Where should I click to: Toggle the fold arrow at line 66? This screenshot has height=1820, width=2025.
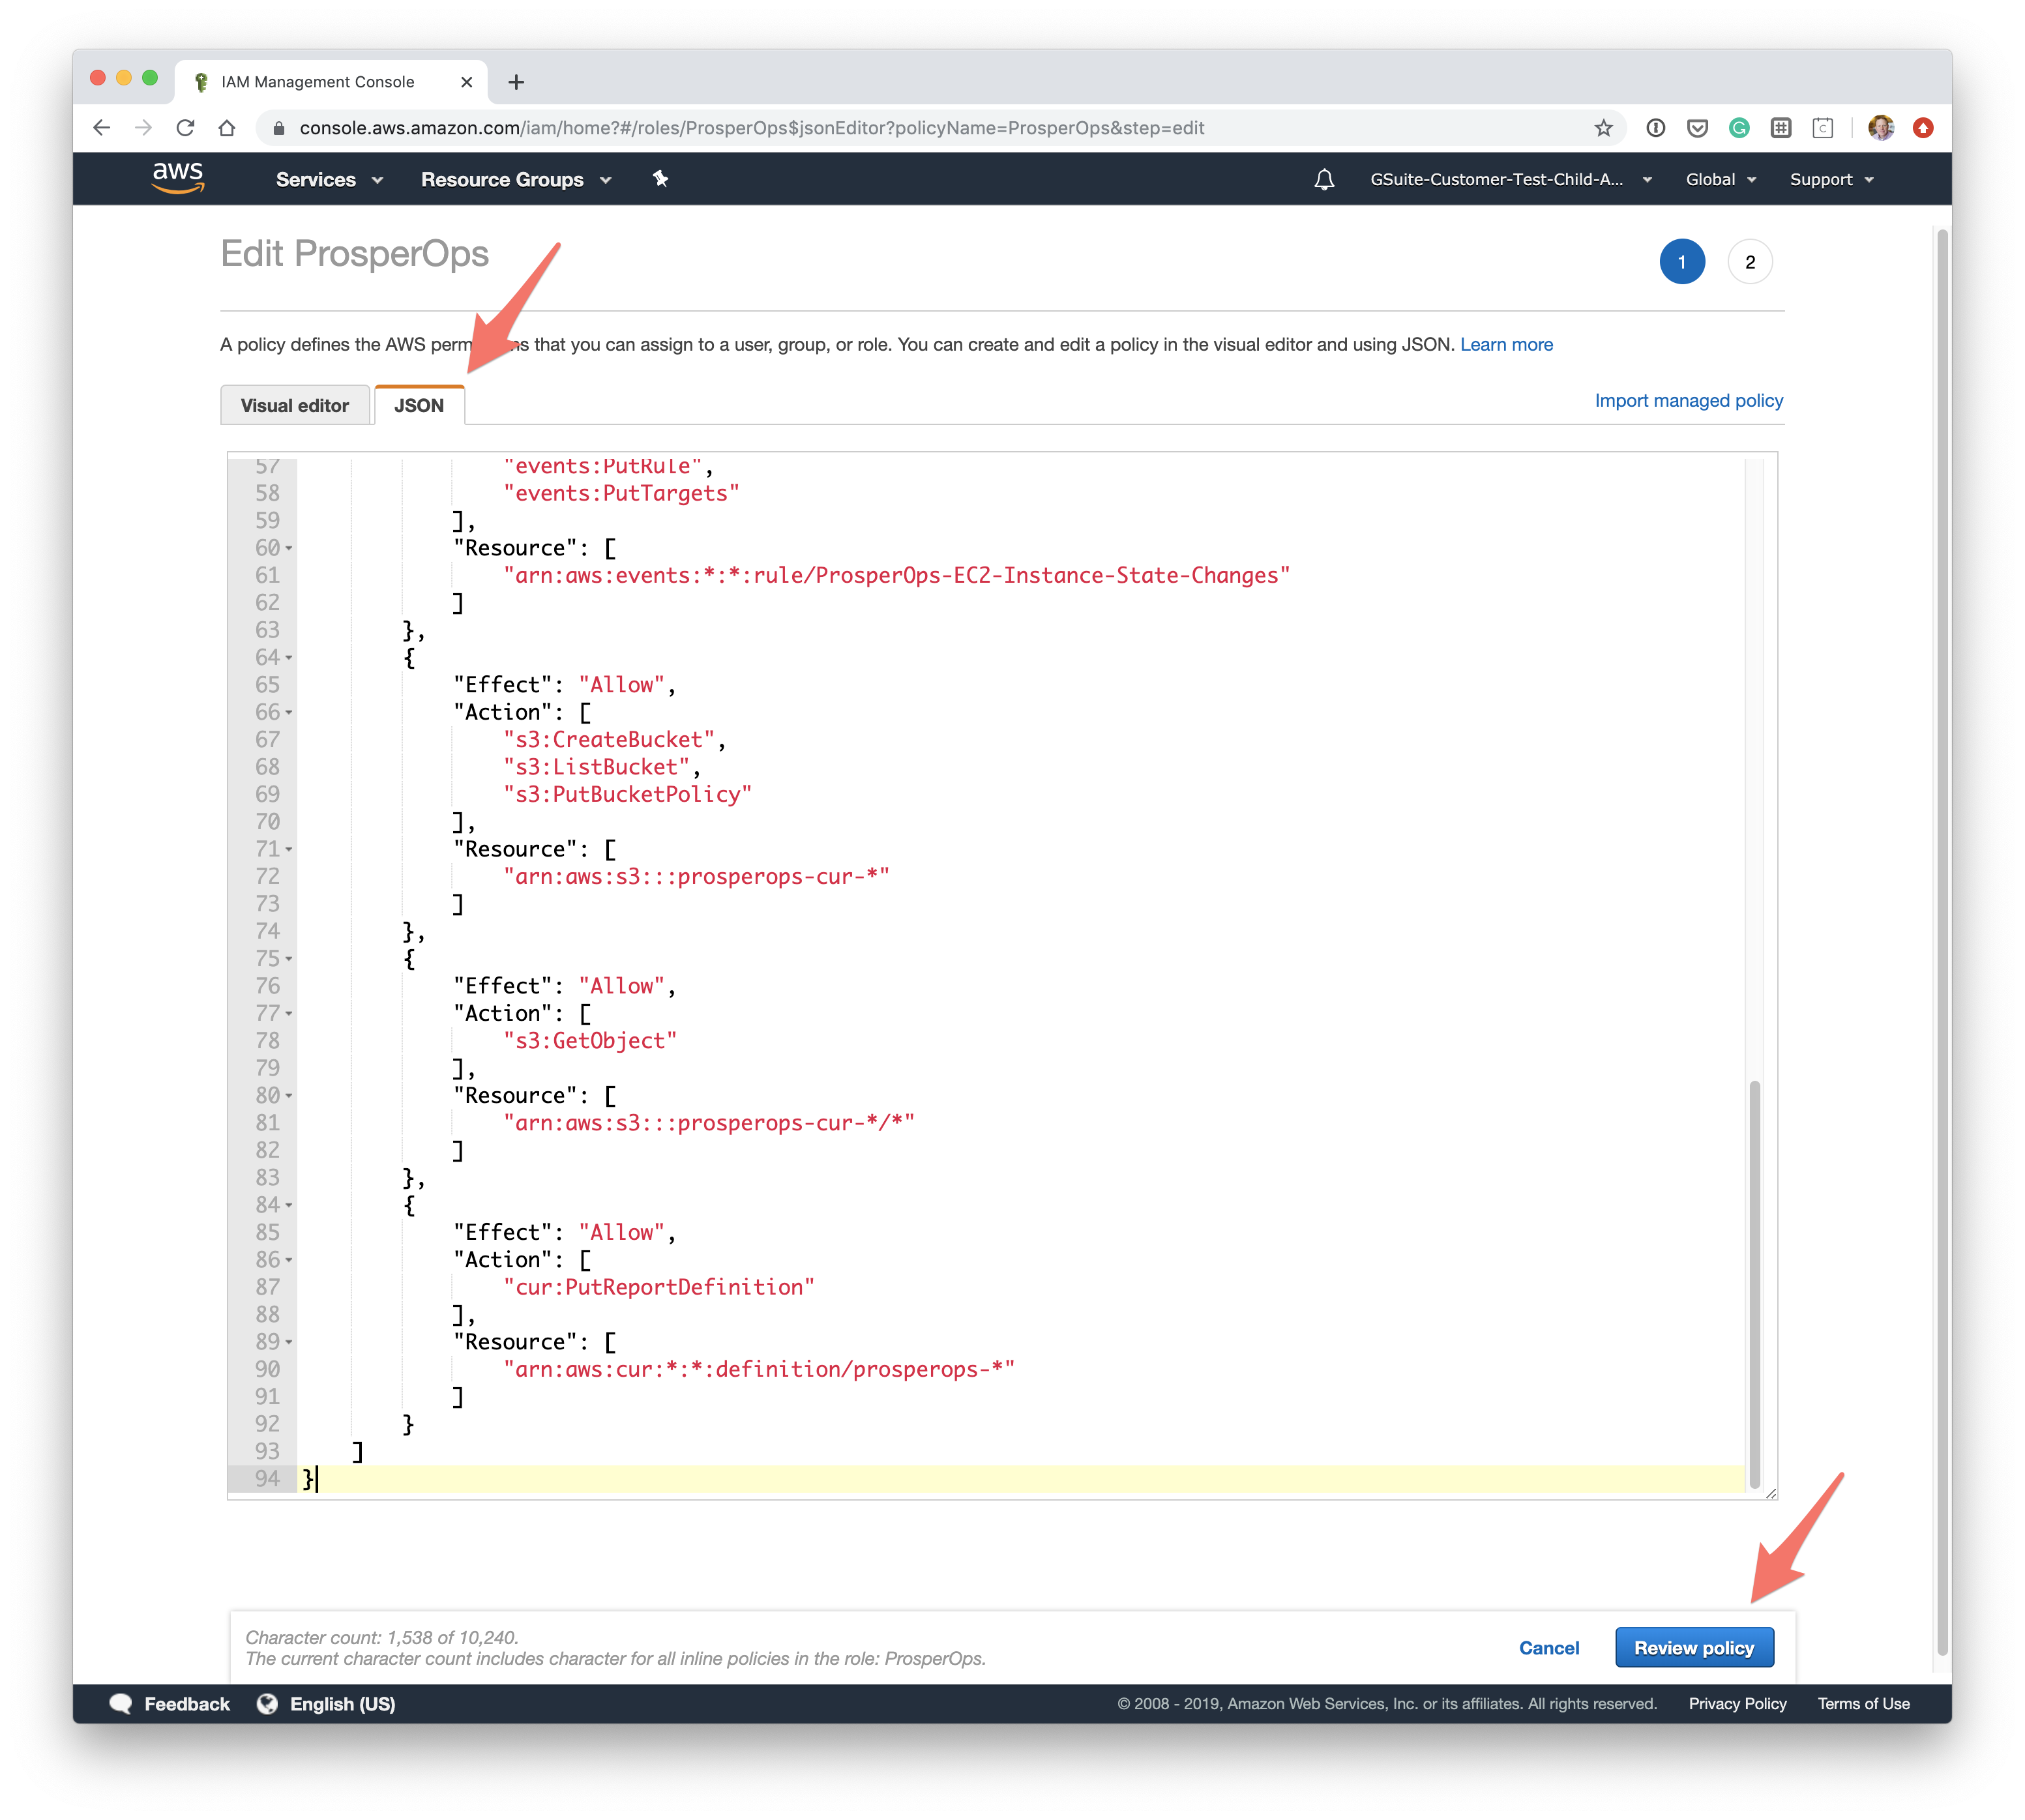click(289, 713)
